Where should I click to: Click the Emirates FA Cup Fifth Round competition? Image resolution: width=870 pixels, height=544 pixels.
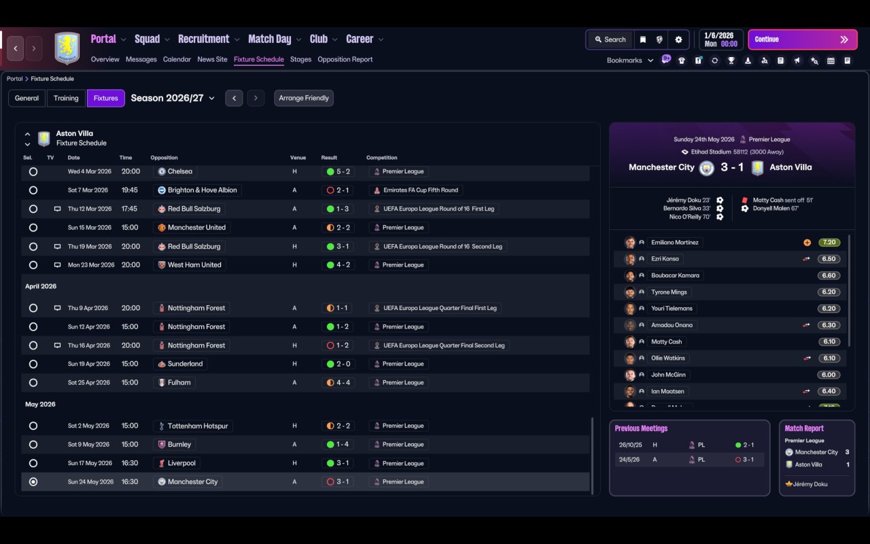(x=416, y=190)
